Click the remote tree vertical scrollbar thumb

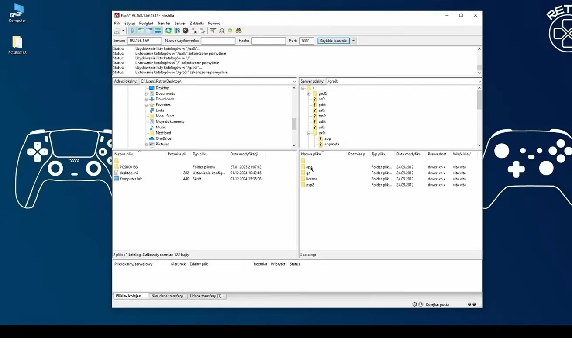pyautogui.click(x=479, y=100)
